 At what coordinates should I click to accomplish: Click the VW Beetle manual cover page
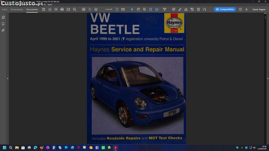136,79
